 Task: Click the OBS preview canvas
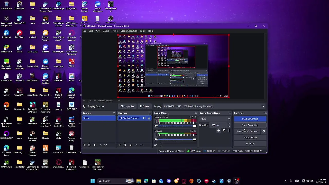tap(173, 66)
